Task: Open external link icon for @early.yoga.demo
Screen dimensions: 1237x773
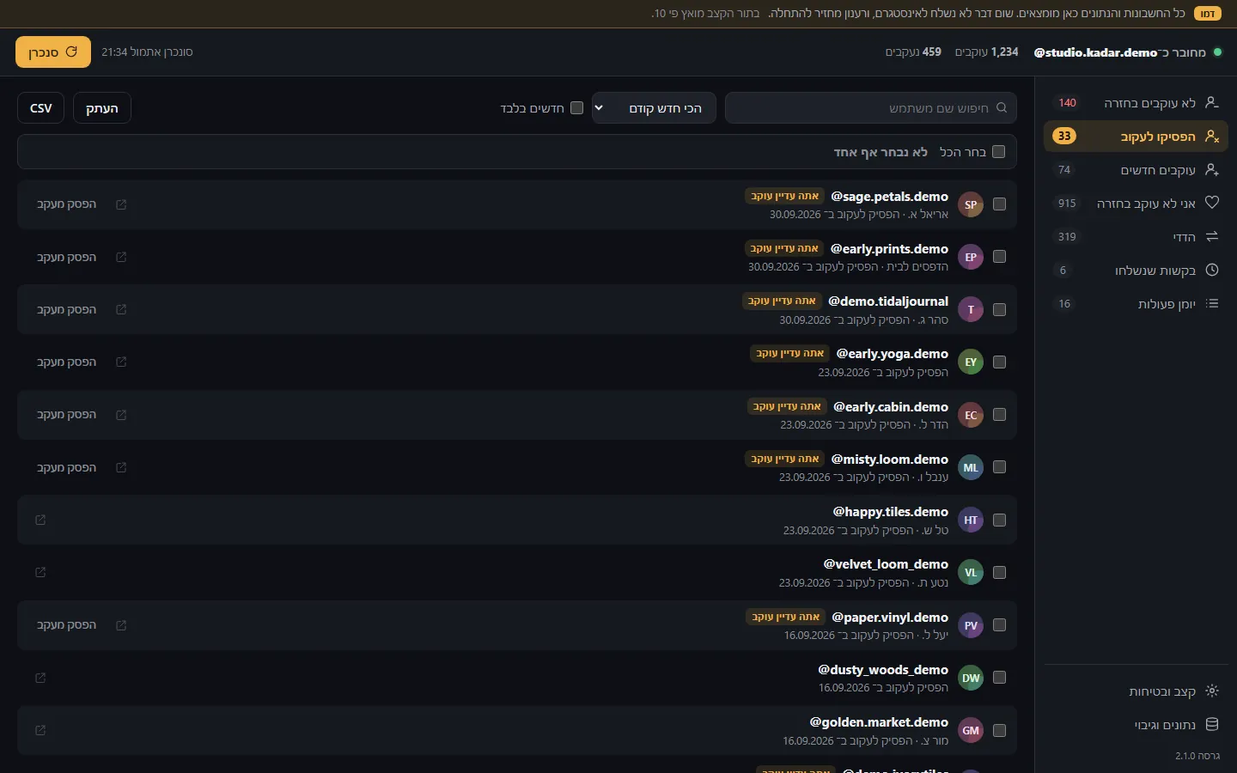Action: click(x=121, y=362)
